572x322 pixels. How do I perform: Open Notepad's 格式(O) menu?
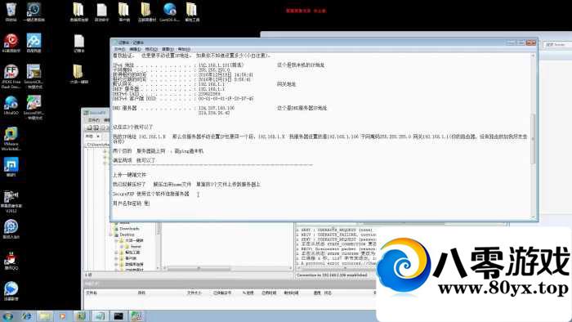(x=151, y=49)
